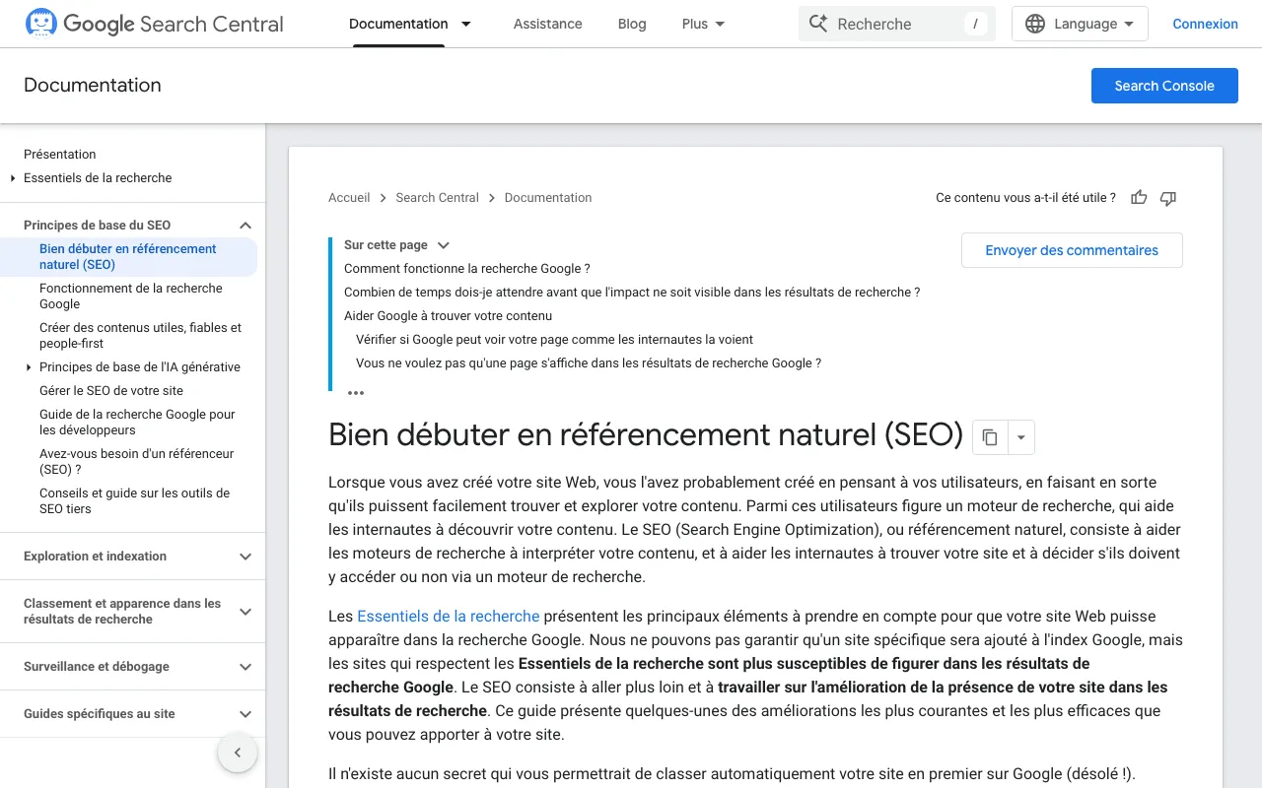The width and height of the screenshot is (1262, 788).
Task: Open 'Essentiels de la recherche' inline link
Action: [x=449, y=617]
